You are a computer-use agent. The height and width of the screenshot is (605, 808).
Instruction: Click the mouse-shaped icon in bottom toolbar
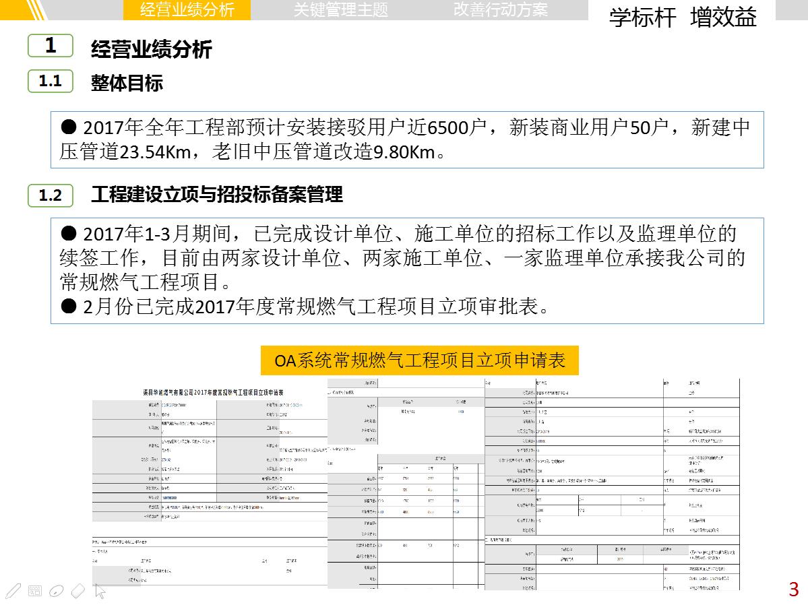(x=57, y=591)
